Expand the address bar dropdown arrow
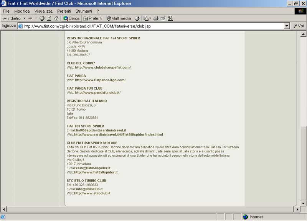 (x=287, y=26)
